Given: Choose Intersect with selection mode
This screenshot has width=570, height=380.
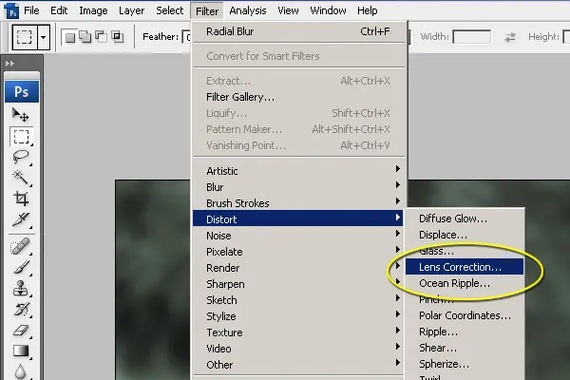Looking at the screenshot, I should coord(117,37).
